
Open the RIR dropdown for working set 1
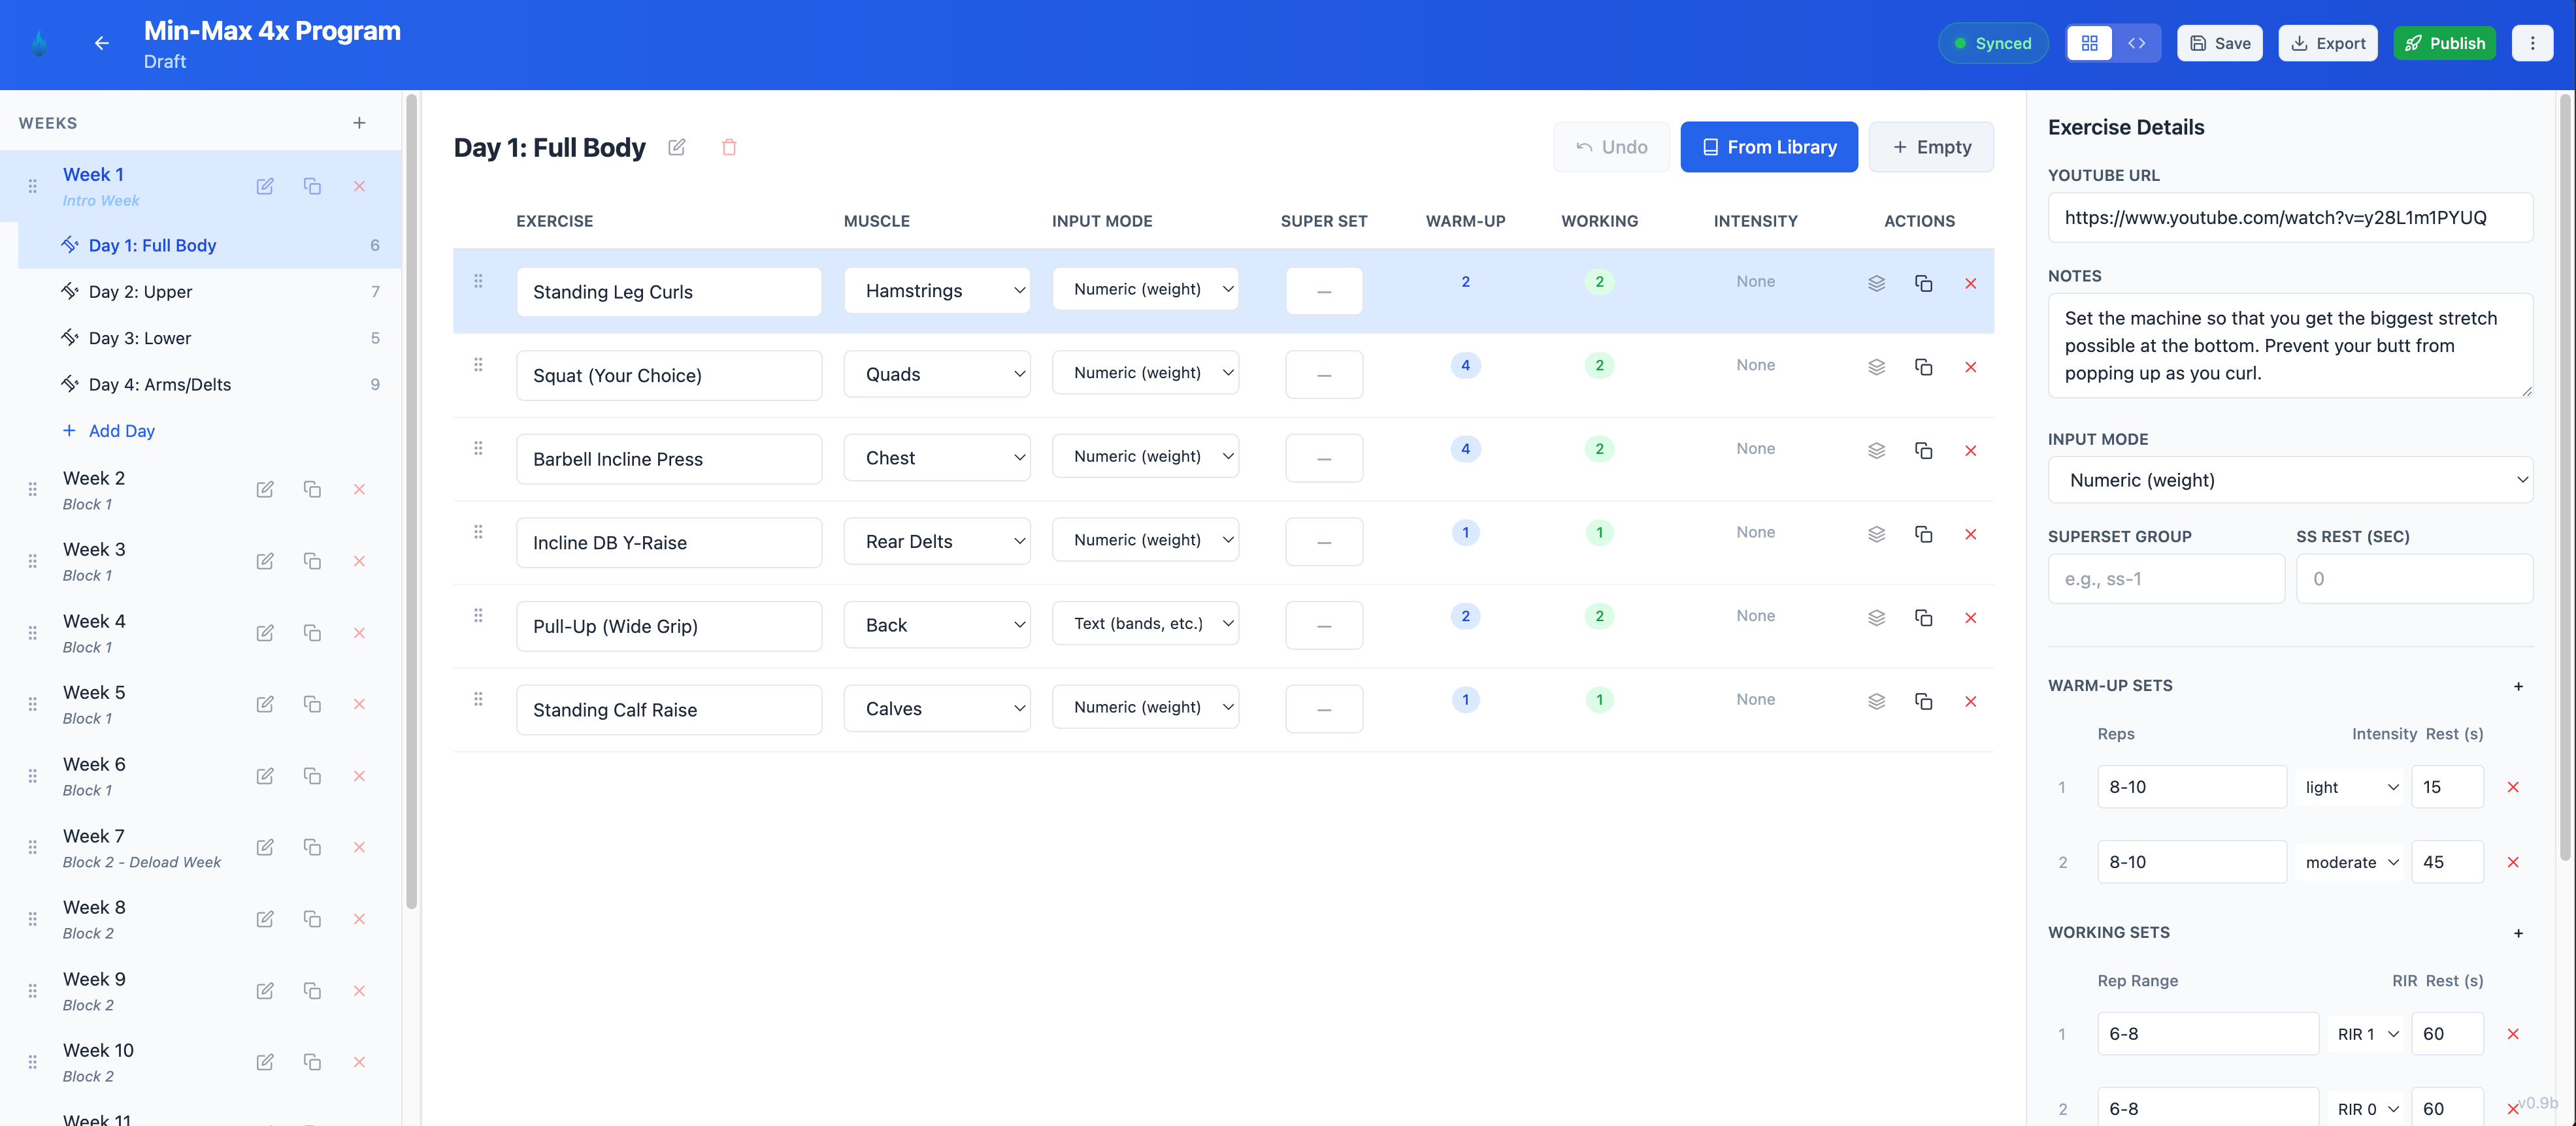(2365, 1034)
